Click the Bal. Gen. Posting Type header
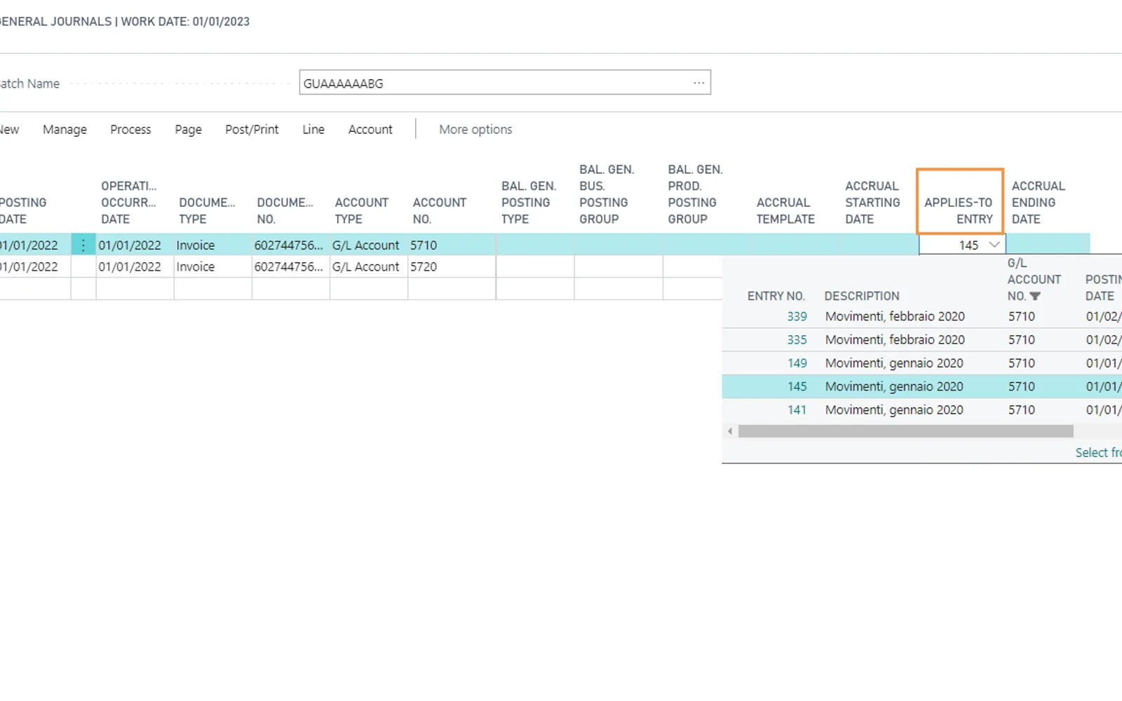This screenshot has width=1122, height=701. point(529,203)
